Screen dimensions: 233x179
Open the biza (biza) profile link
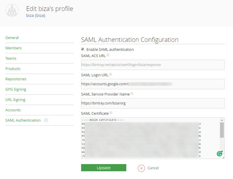36,16
